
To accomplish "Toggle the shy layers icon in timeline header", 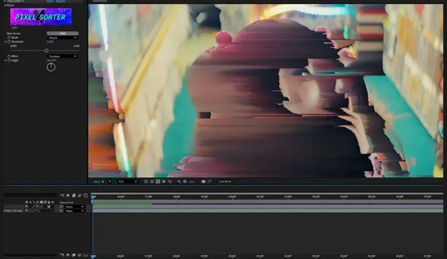I will (x=68, y=195).
